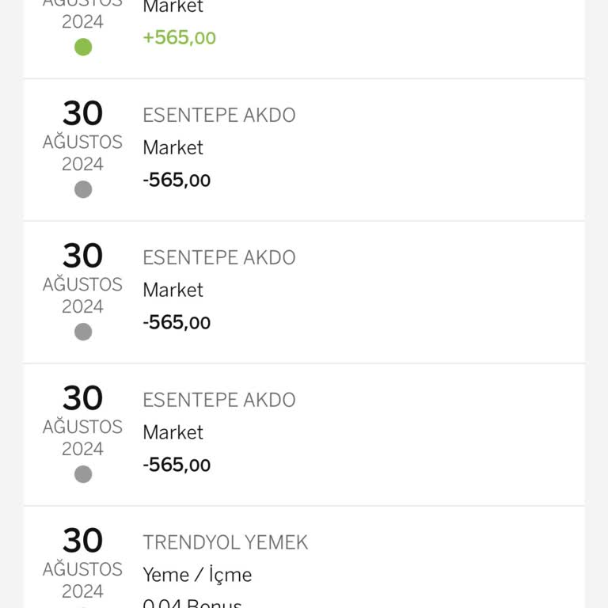Tap the green status dot of the +565,00 transaction

point(83,47)
